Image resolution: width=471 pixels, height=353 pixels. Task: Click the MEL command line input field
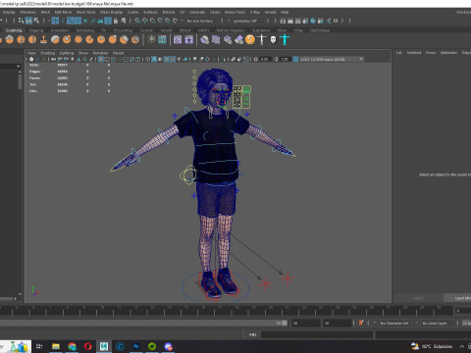[x=317, y=334]
